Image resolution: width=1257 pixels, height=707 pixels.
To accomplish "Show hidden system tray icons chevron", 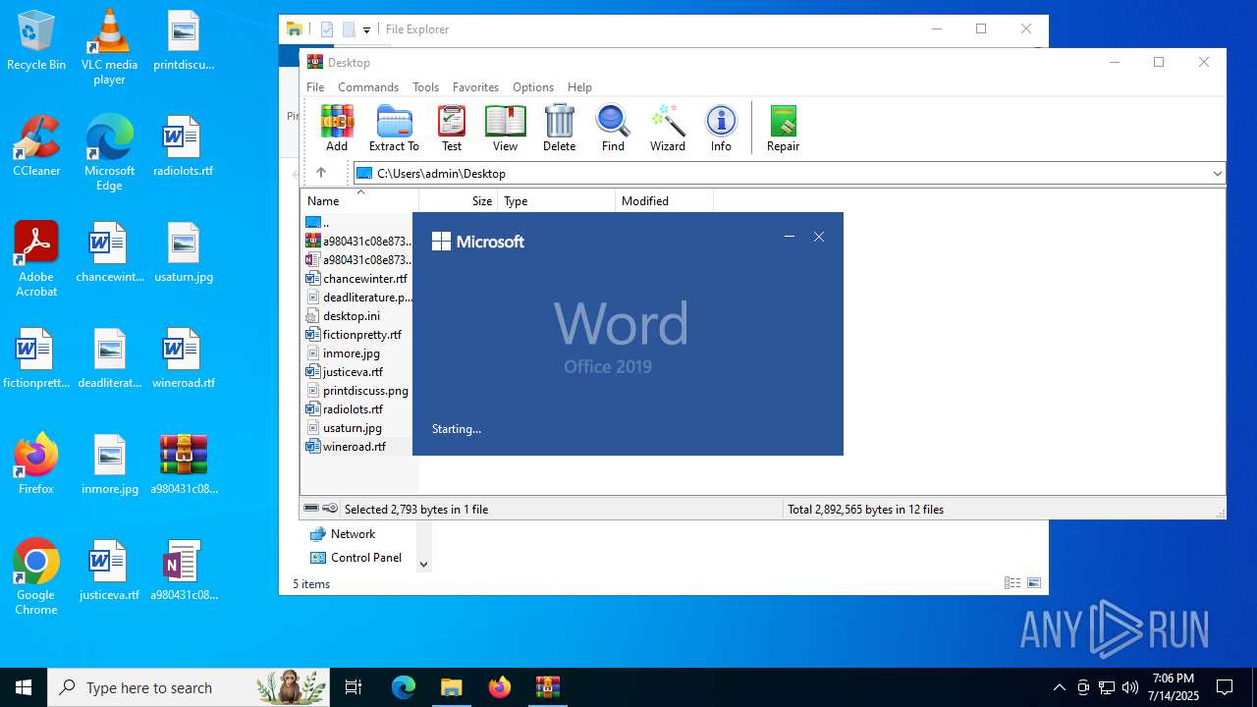I will 1059,687.
